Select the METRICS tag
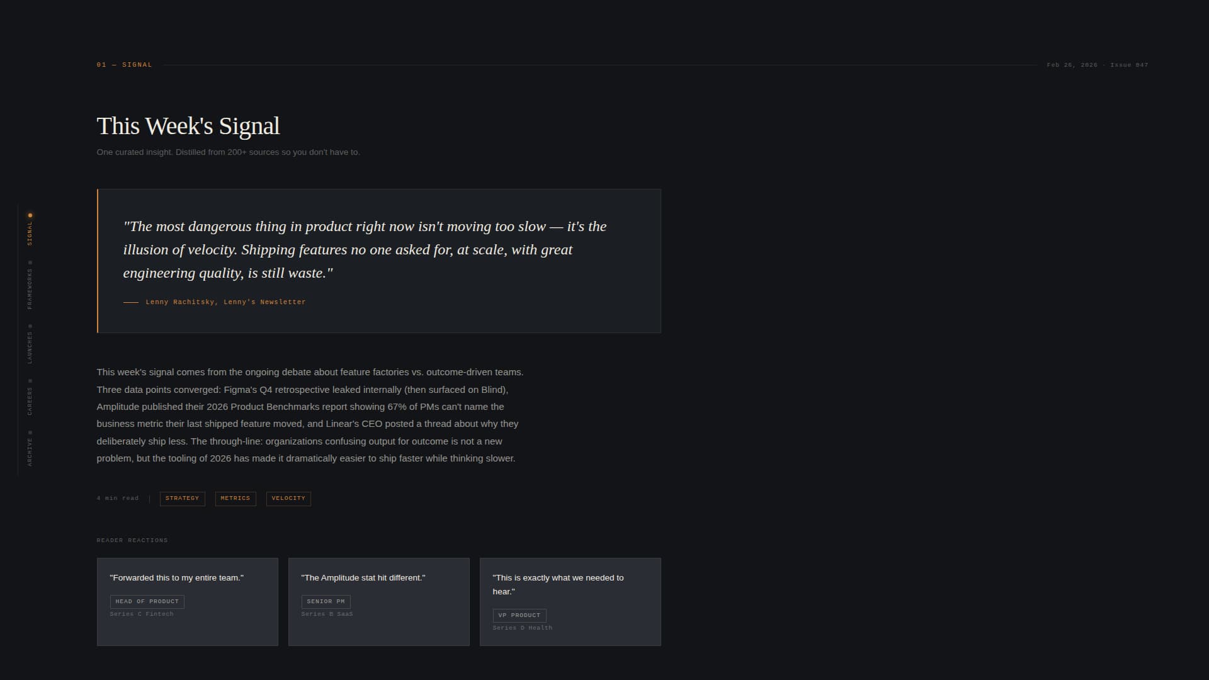This screenshot has height=680, width=1209. point(236,499)
